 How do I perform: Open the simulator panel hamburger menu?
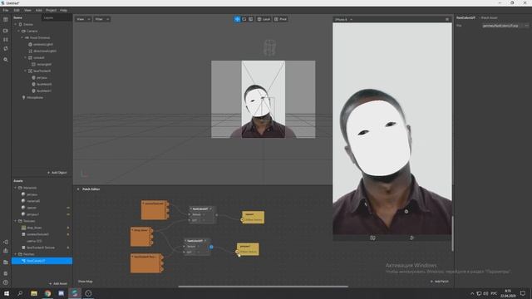pos(447,20)
